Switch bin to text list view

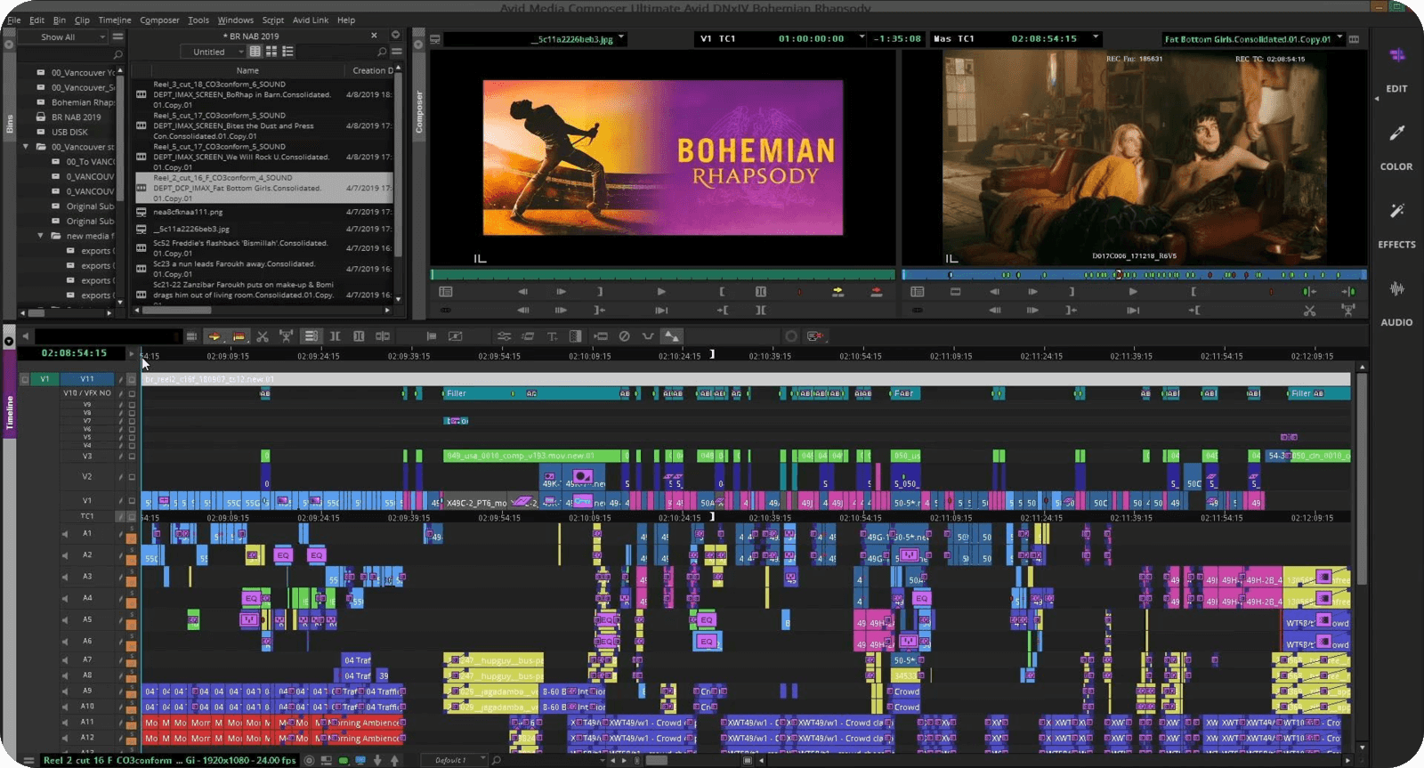tap(255, 52)
